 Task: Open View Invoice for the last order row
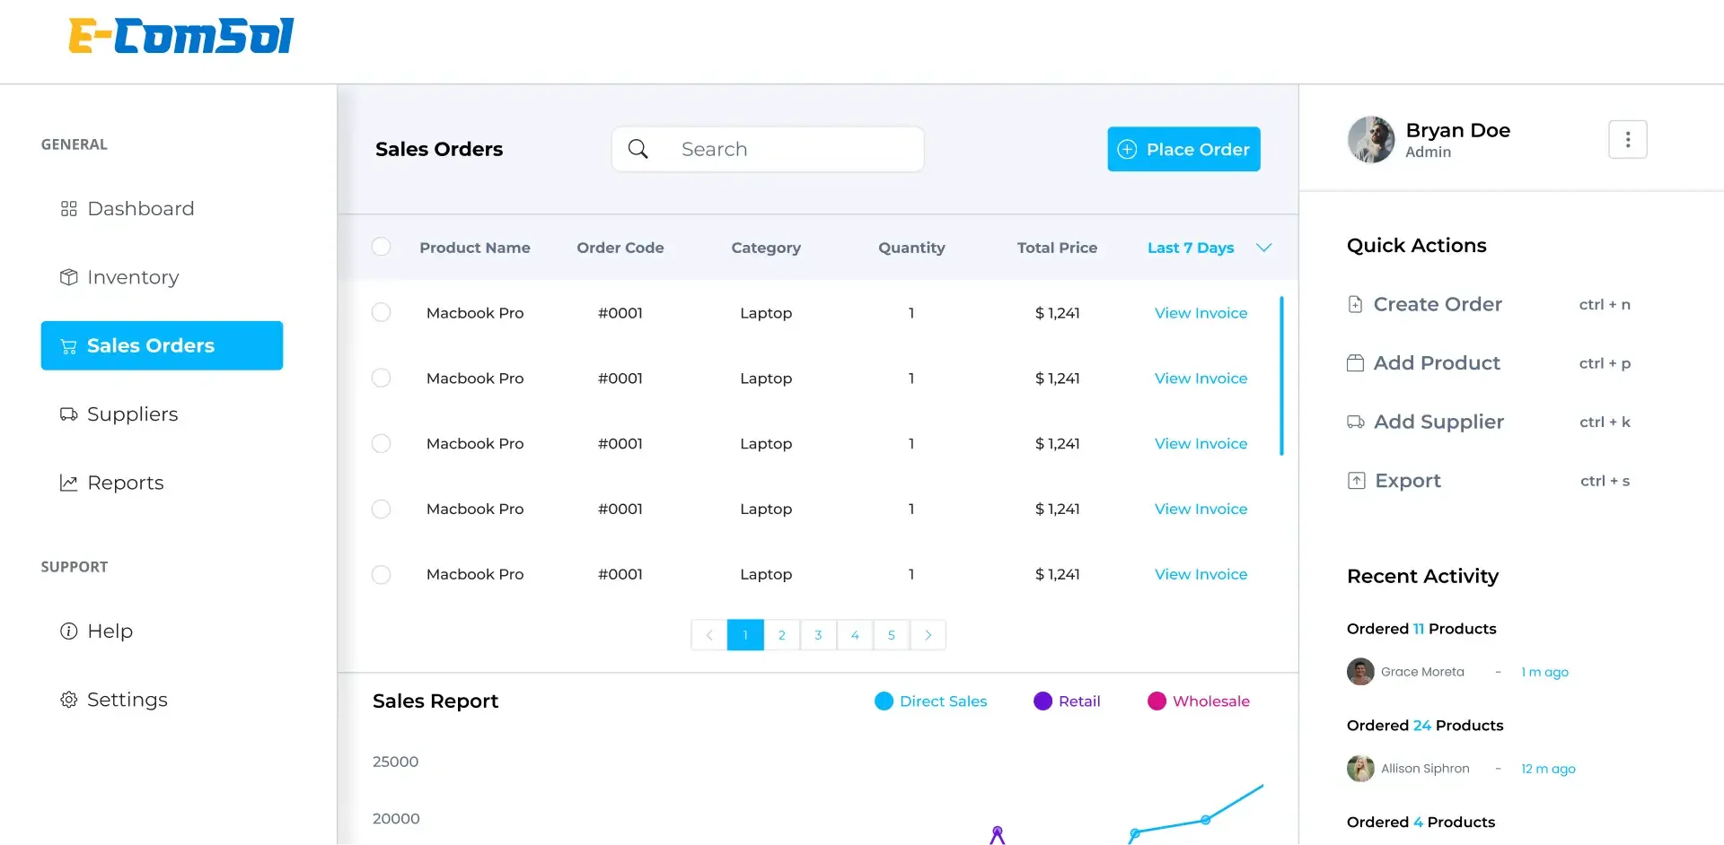point(1201,574)
